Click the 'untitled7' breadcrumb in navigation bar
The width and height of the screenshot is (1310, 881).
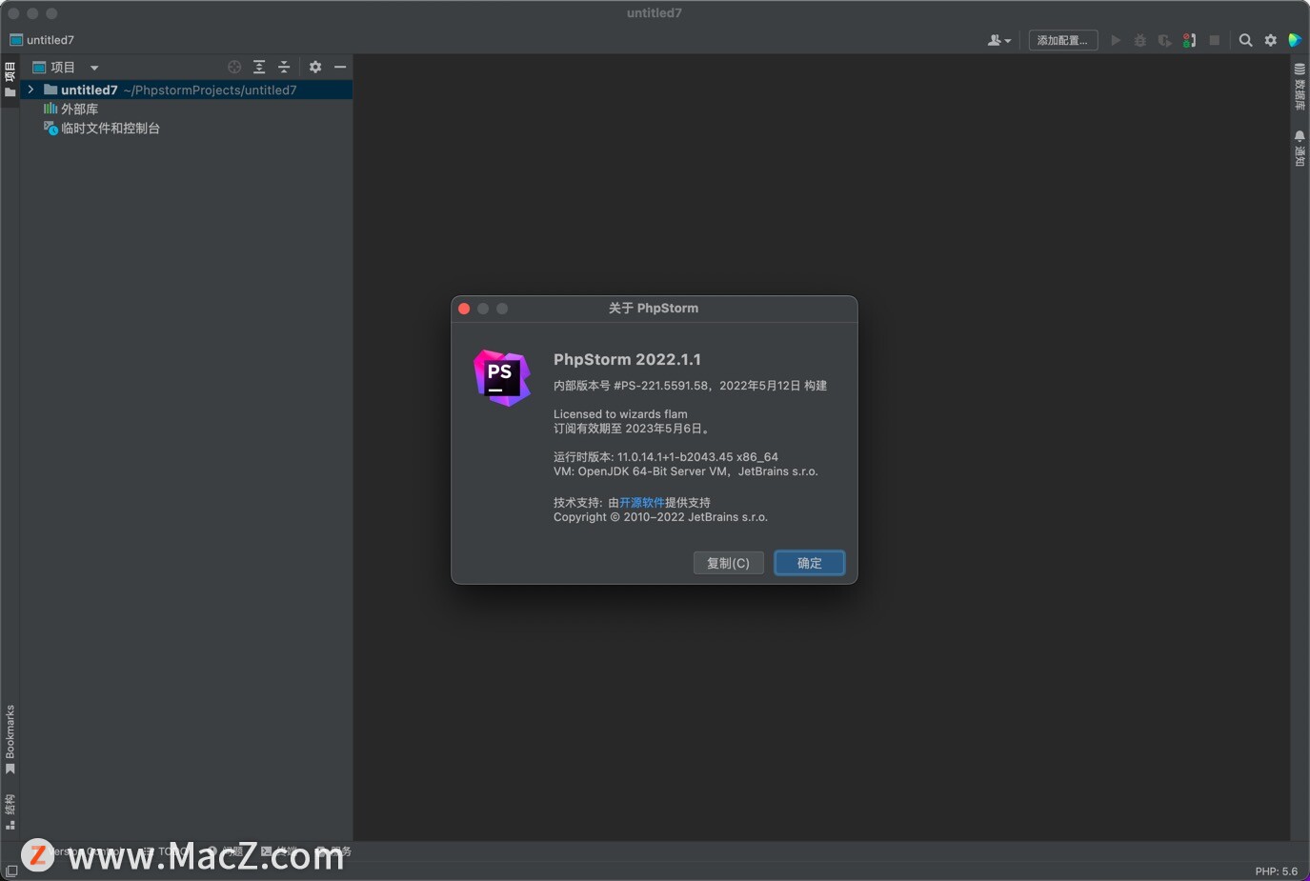pyautogui.click(x=42, y=40)
